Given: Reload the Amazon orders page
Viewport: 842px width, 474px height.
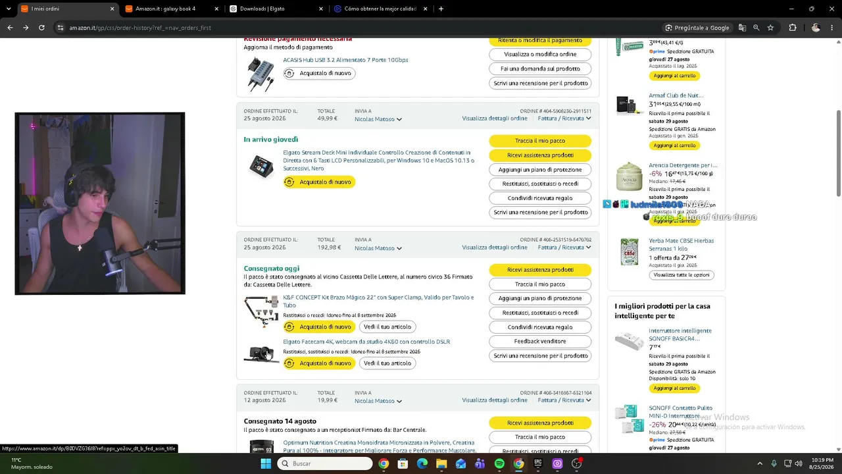Looking at the screenshot, I should coord(41,28).
